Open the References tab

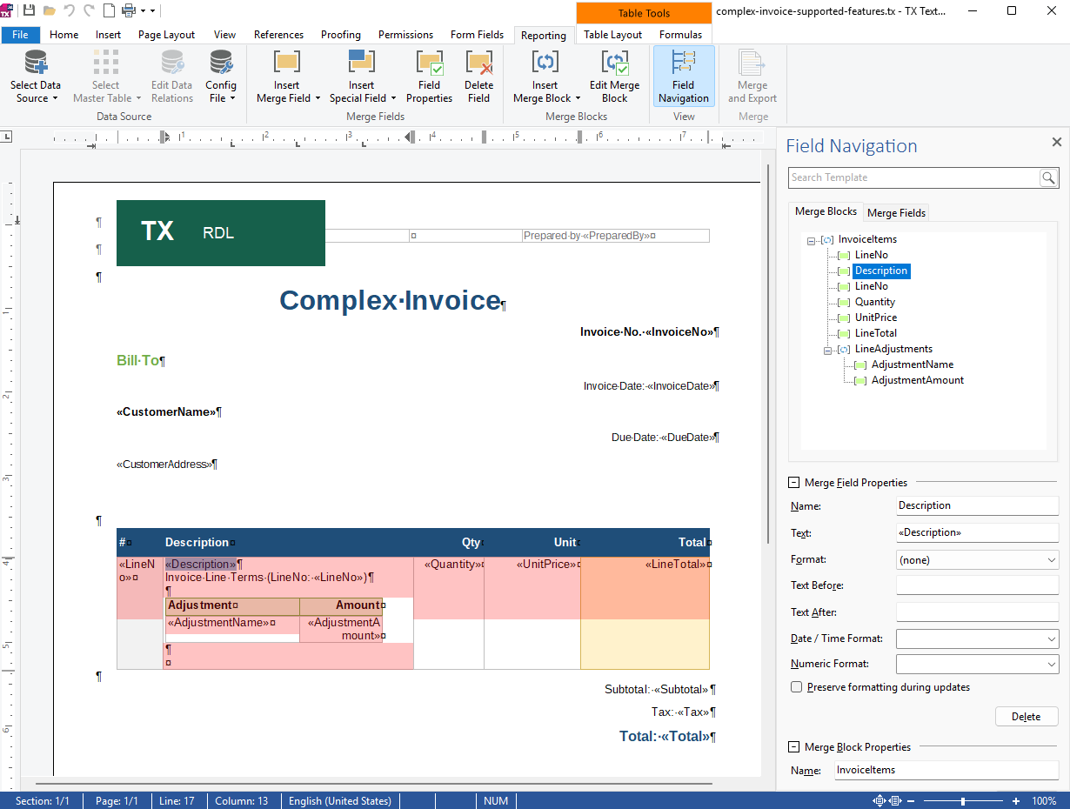click(278, 35)
